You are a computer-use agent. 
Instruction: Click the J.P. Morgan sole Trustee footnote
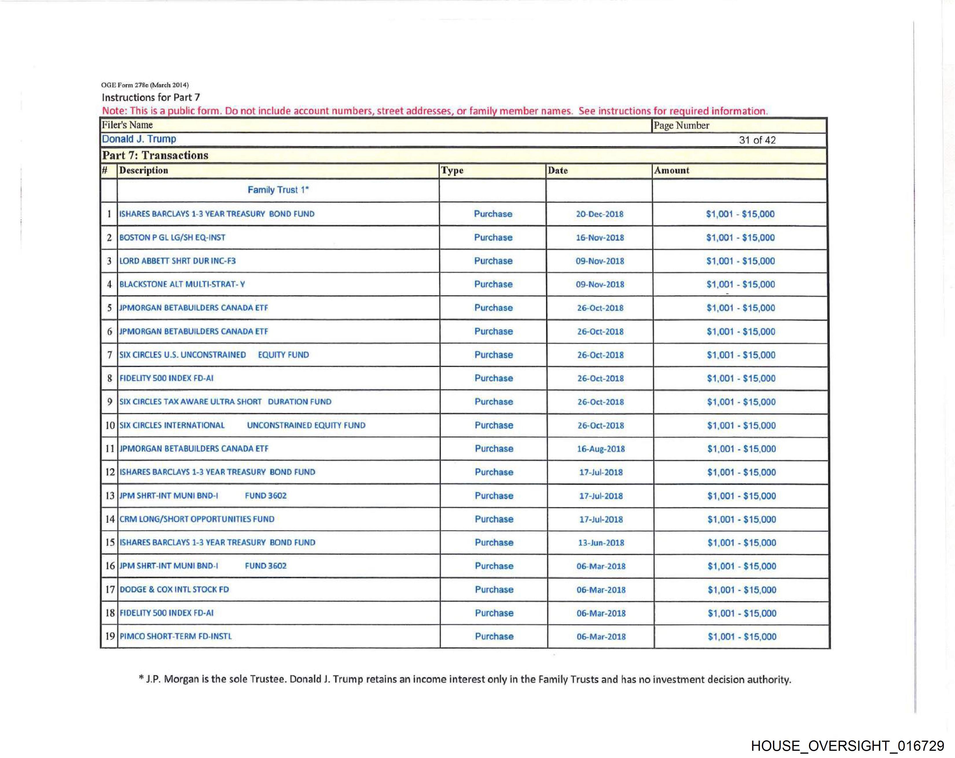click(465, 679)
